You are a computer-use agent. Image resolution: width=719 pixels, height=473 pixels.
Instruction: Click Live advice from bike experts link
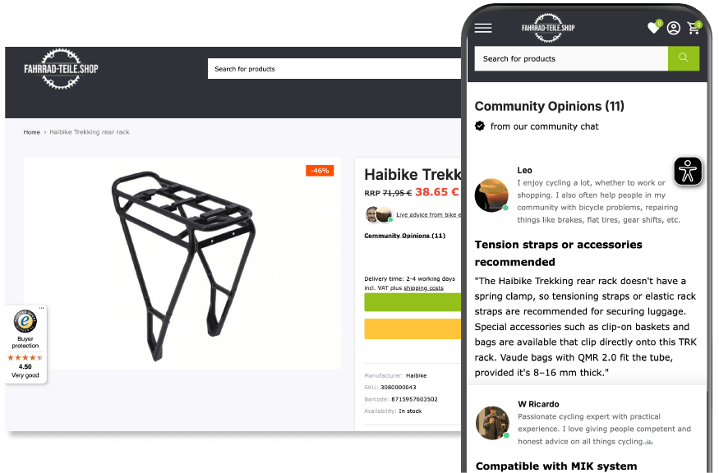(428, 214)
